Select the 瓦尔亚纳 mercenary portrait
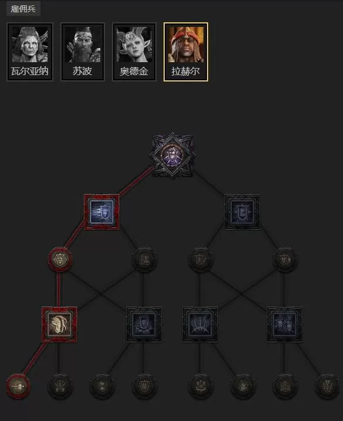 coord(30,52)
